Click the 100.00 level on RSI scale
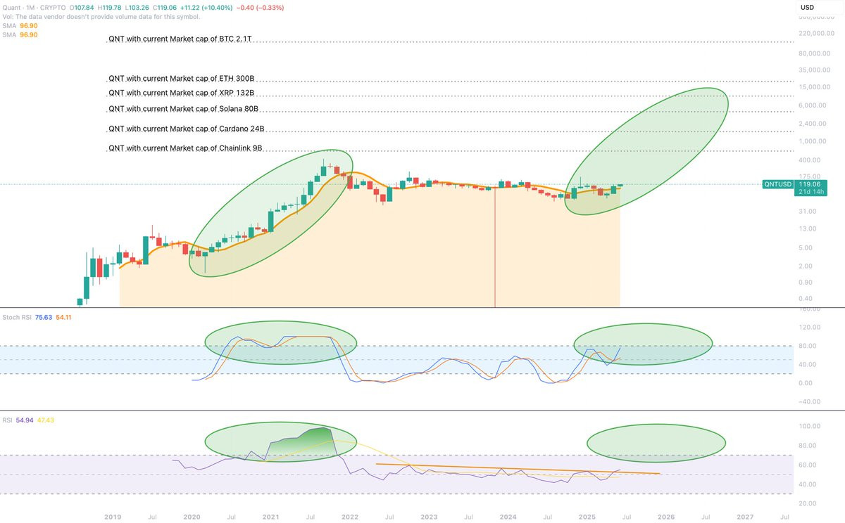The image size is (845, 523). pos(810,426)
